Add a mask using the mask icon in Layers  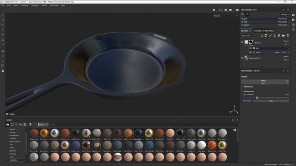tap(266, 36)
